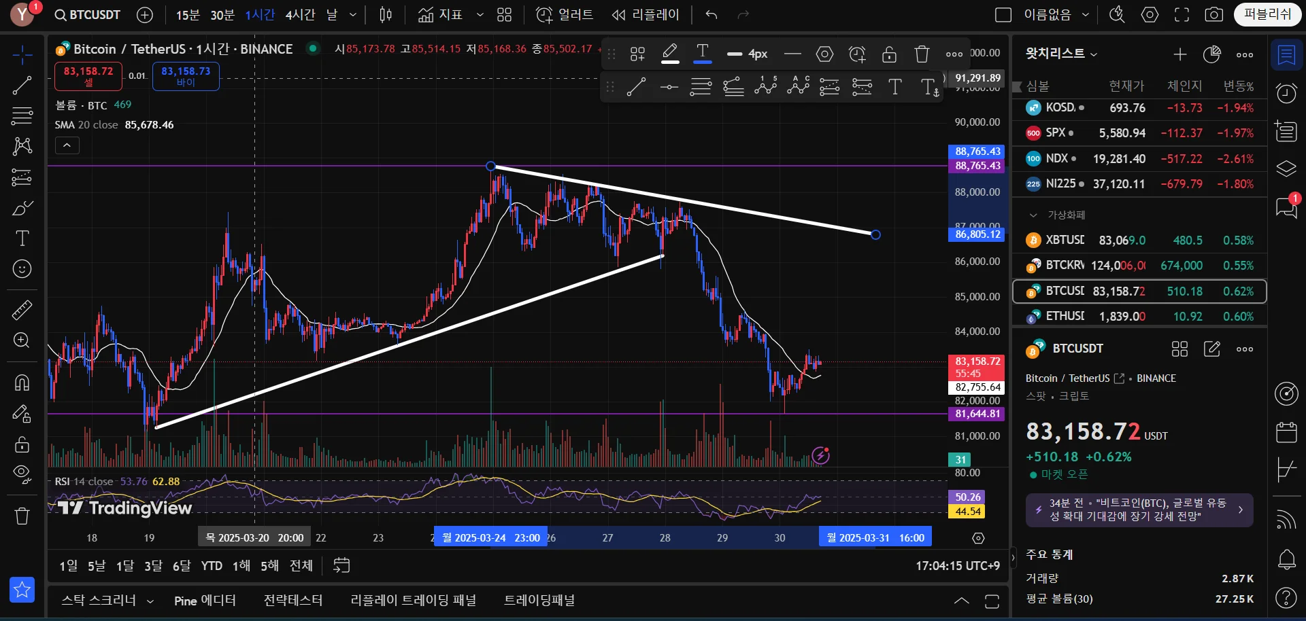Open the 얼러트 alert creator
1306x621 pixels.
[x=565, y=15]
